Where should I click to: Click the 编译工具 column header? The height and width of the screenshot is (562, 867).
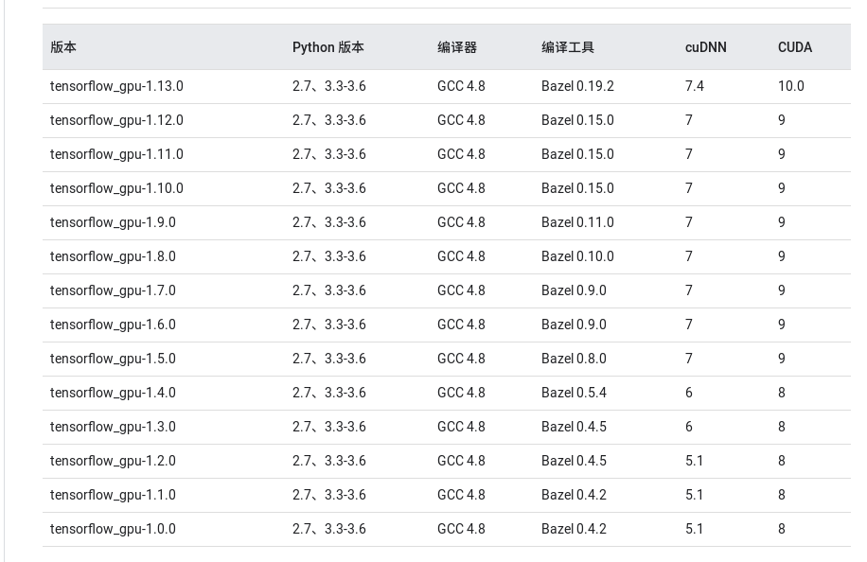tap(568, 47)
